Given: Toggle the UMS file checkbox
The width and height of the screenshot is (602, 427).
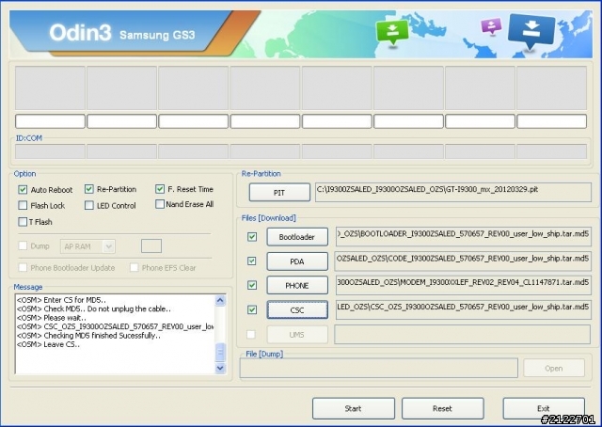Looking at the screenshot, I should click(251, 335).
